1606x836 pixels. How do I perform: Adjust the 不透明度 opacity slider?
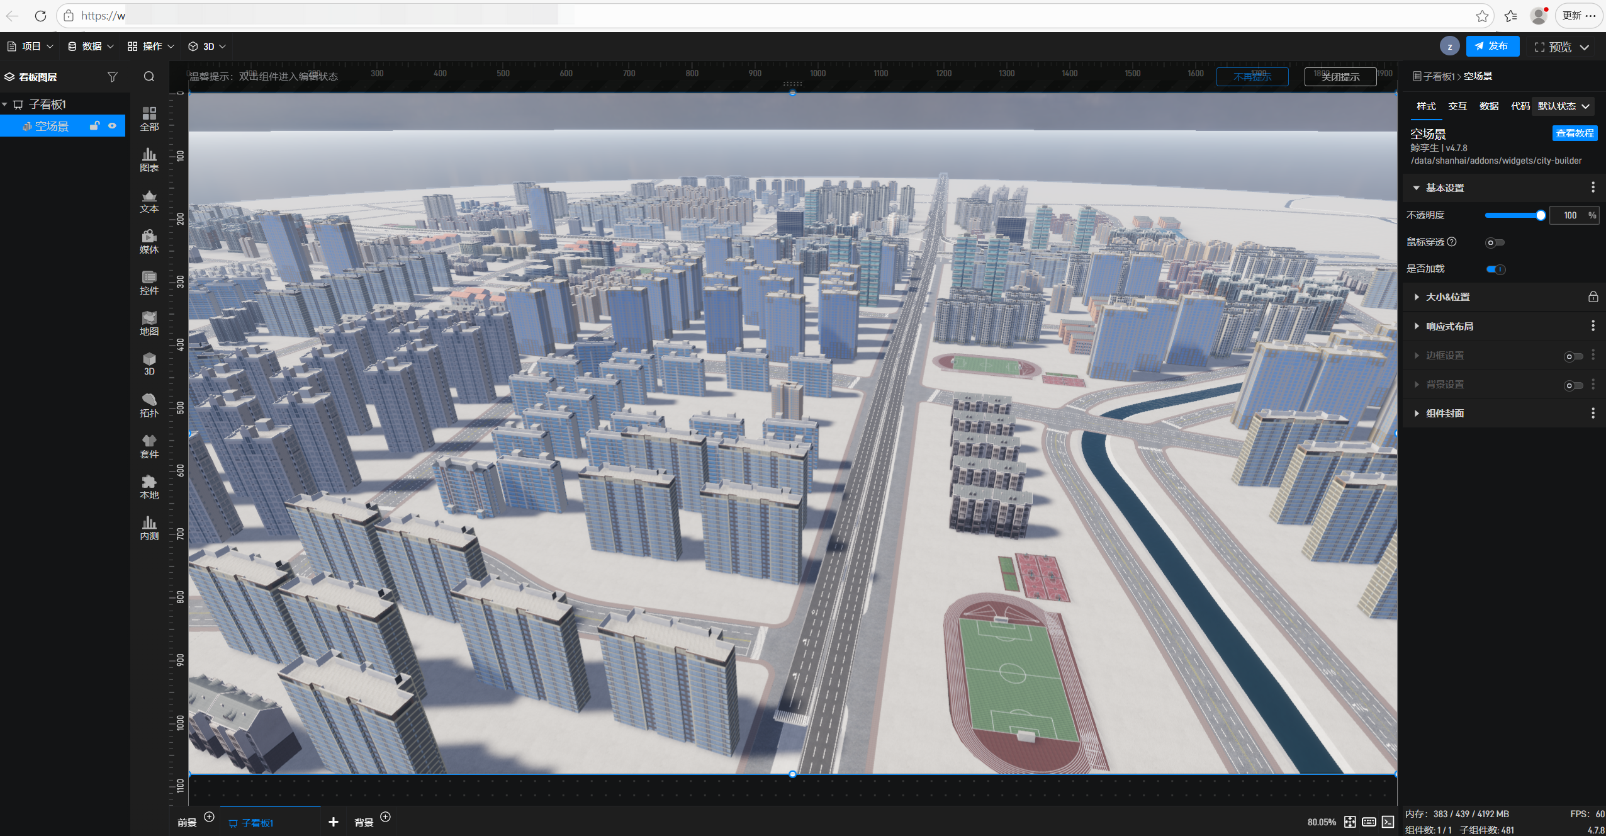pyautogui.click(x=1513, y=215)
